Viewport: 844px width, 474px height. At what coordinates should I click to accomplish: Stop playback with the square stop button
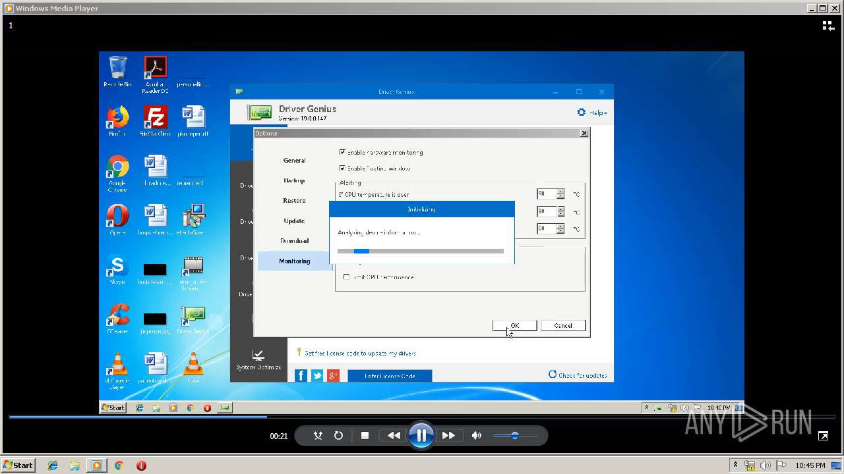(x=365, y=435)
